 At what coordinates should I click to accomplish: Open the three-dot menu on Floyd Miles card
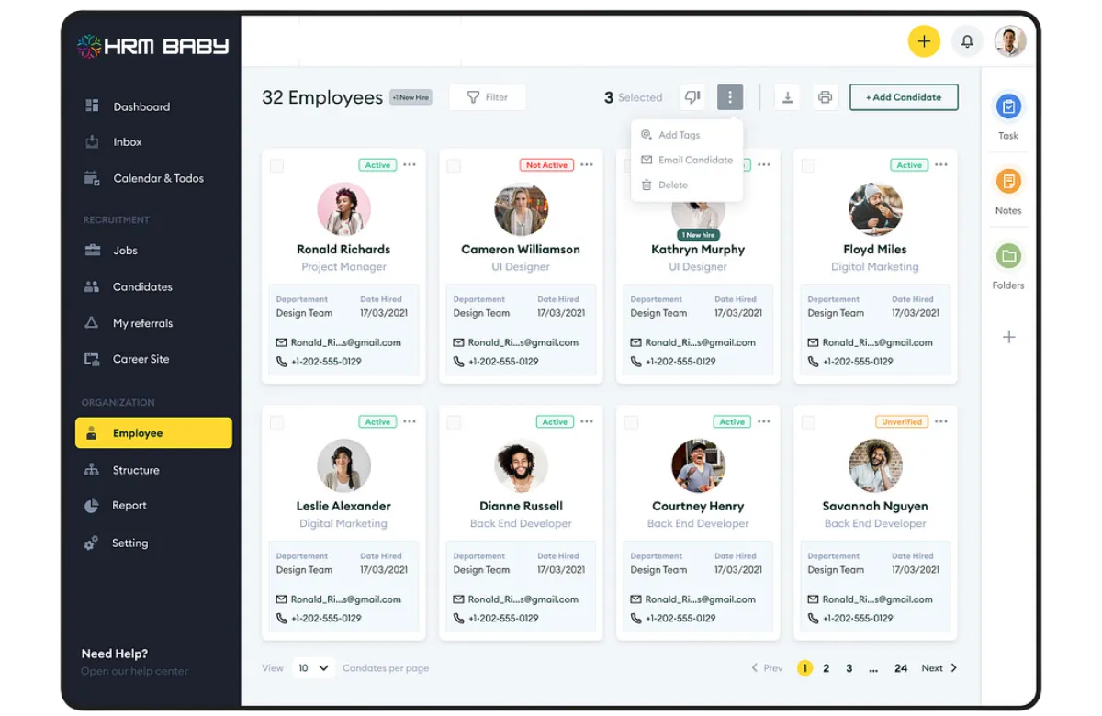[941, 165]
